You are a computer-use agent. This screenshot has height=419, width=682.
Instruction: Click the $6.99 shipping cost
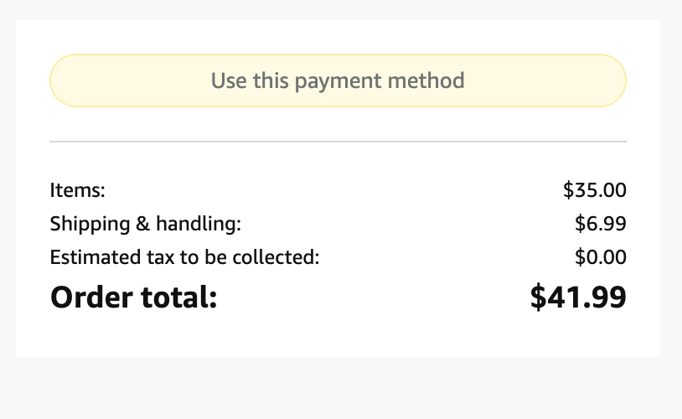click(x=601, y=224)
